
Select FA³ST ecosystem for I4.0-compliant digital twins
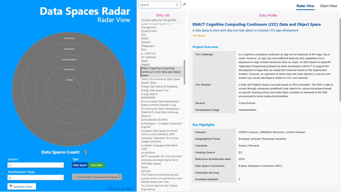point(161,158)
